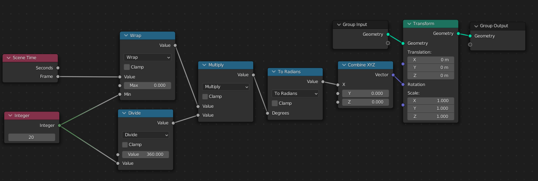Click the Combine XYZ Y field
The height and width of the screenshot is (181, 538).
click(366, 93)
